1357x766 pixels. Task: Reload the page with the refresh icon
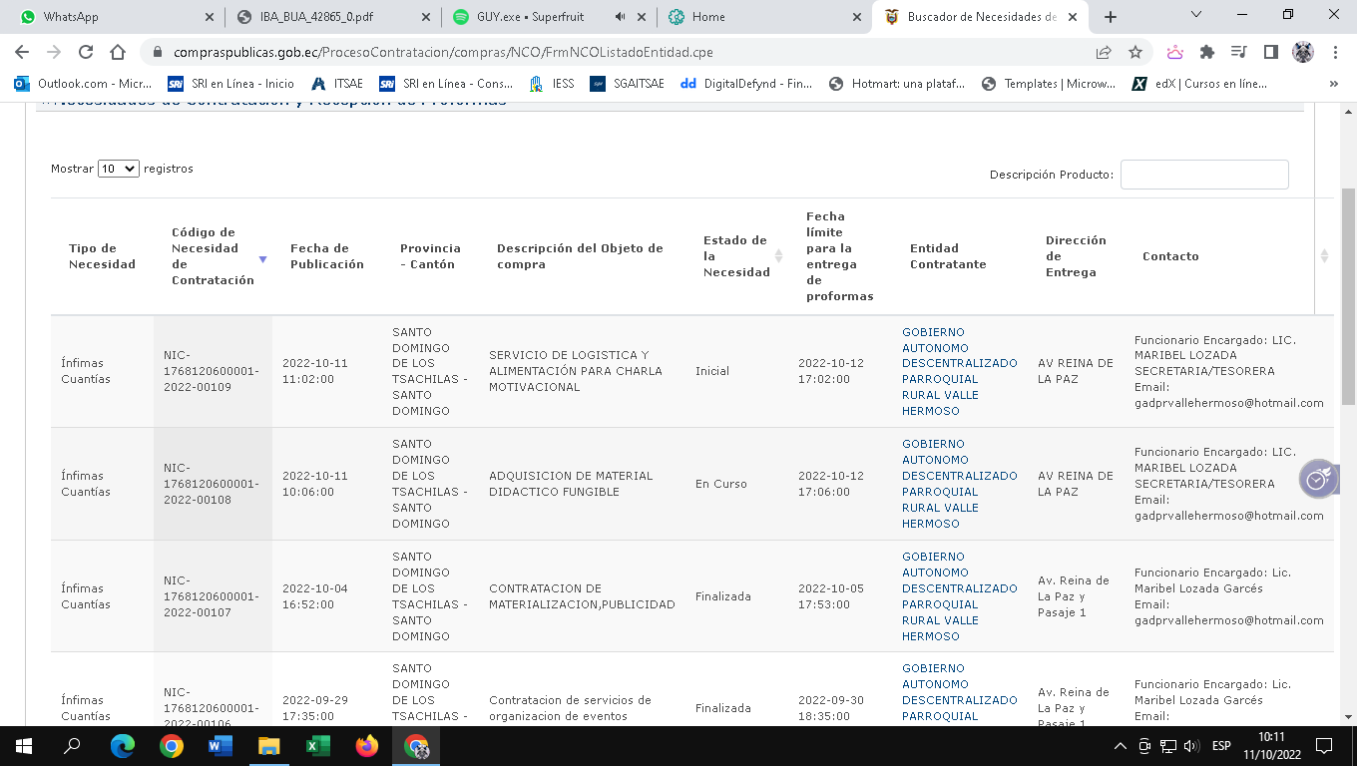[86, 52]
